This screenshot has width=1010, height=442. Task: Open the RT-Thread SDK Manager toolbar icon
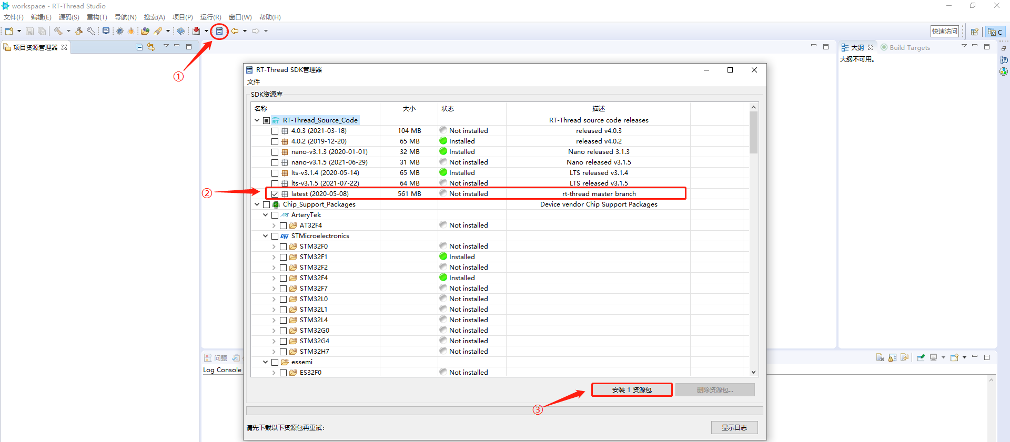click(219, 32)
